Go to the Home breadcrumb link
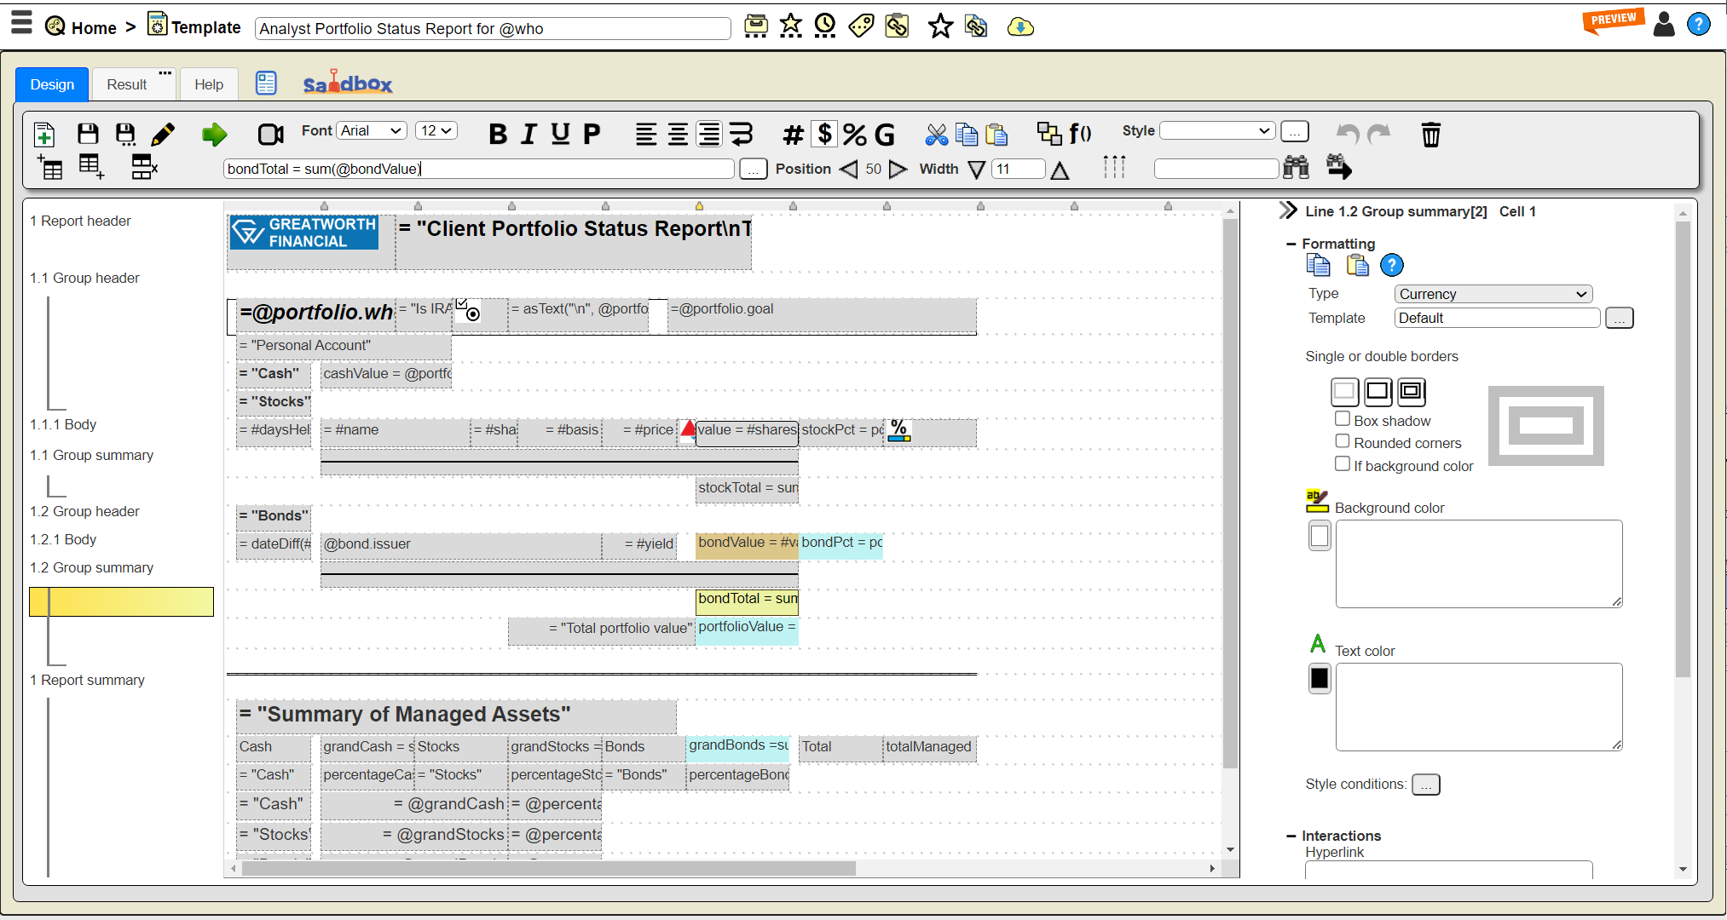Image resolution: width=1727 pixels, height=920 pixels. click(x=94, y=27)
